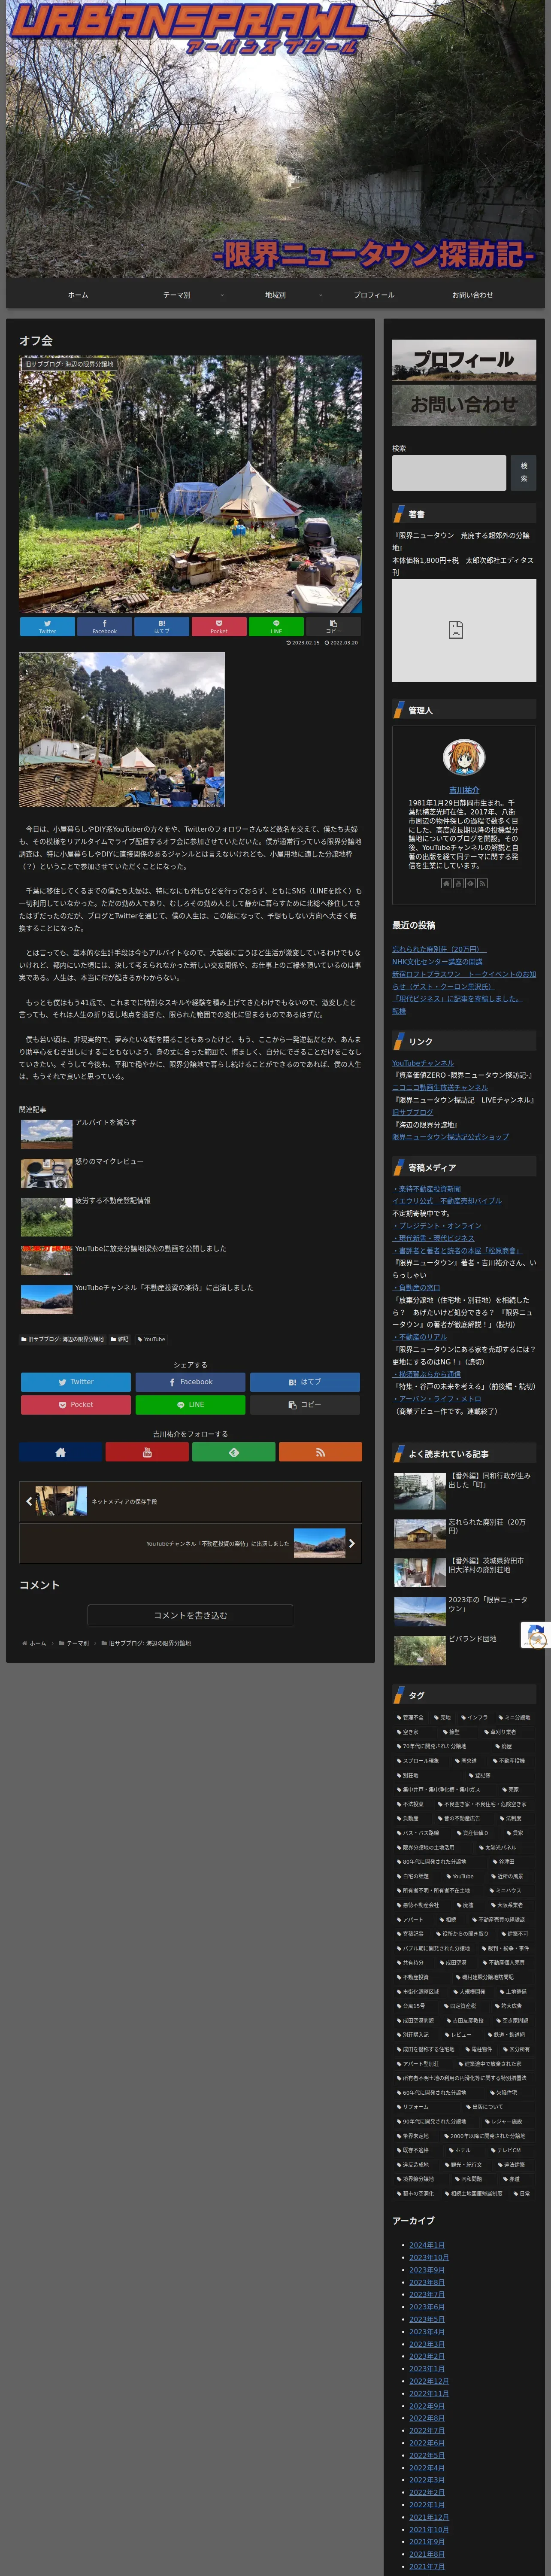Click the お問い合わせ sidebar banner
The width and height of the screenshot is (551, 2576).
464,405
